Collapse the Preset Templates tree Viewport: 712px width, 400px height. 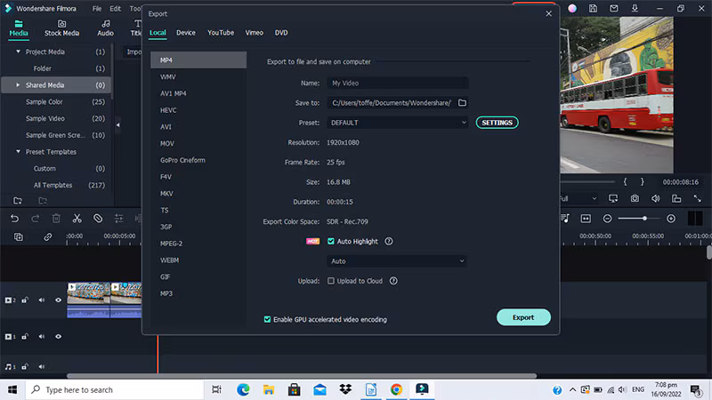(18, 151)
